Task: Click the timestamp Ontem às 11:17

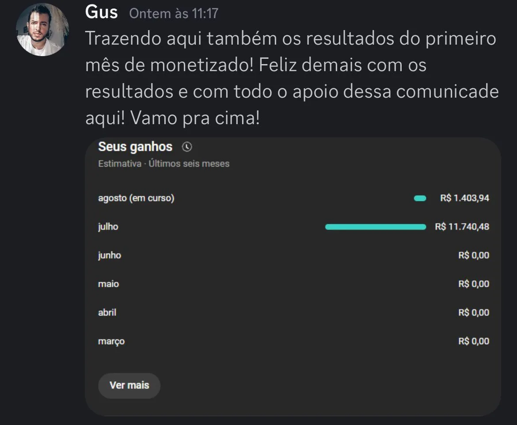Action: tap(174, 13)
